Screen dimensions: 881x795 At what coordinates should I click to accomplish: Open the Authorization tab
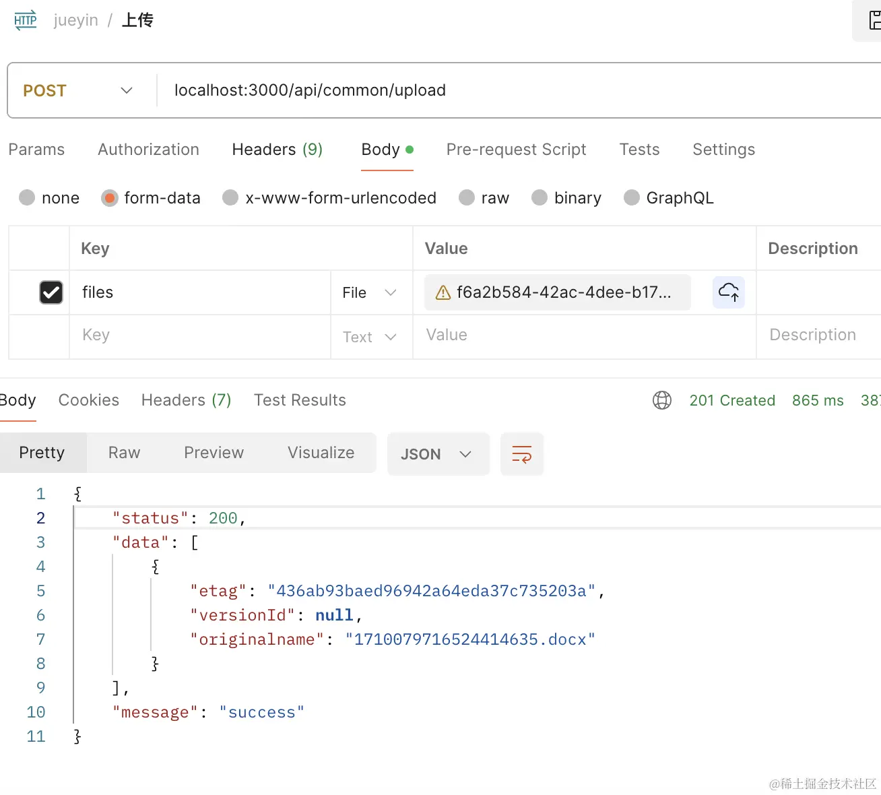(x=149, y=150)
